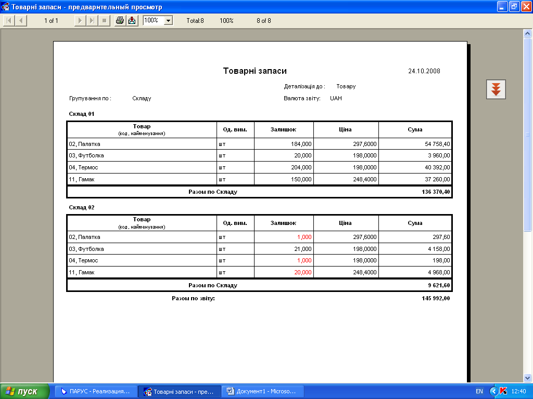Switch to ПАРУС - Реализация taskbar window
Screen dimensions: 533x399
pyautogui.click(x=96, y=391)
